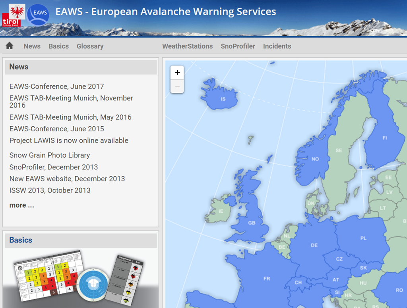Viewport: 407px width, 308px height.
Task: Click the Basics panel heading
Action: [x=21, y=240]
